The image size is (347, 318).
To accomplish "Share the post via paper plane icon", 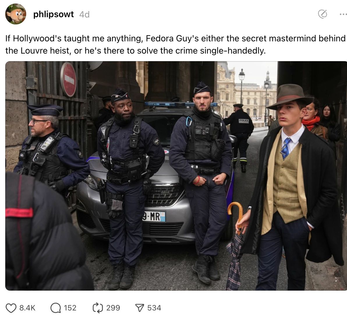I will click(139, 308).
